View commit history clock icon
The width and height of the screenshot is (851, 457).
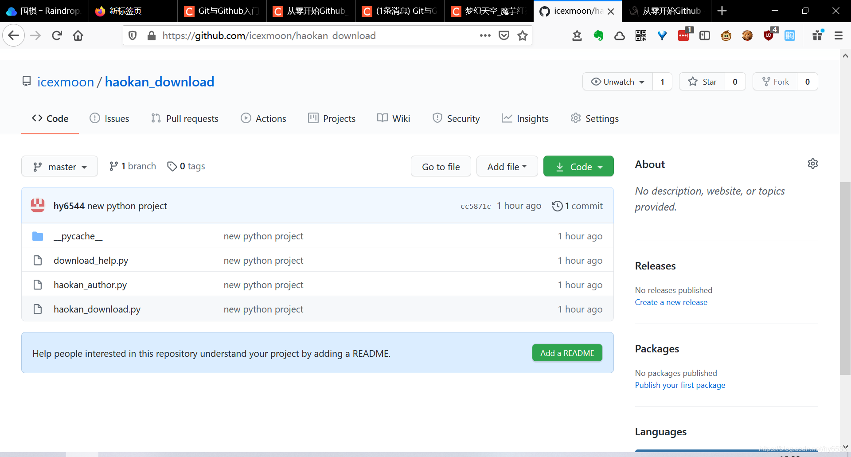[x=557, y=206]
